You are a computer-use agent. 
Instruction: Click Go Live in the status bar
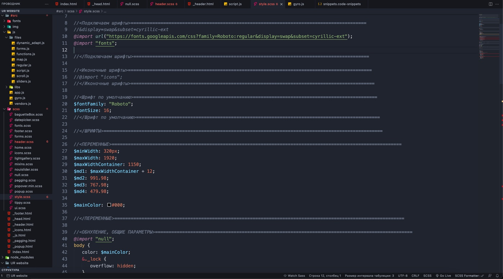(443, 276)
